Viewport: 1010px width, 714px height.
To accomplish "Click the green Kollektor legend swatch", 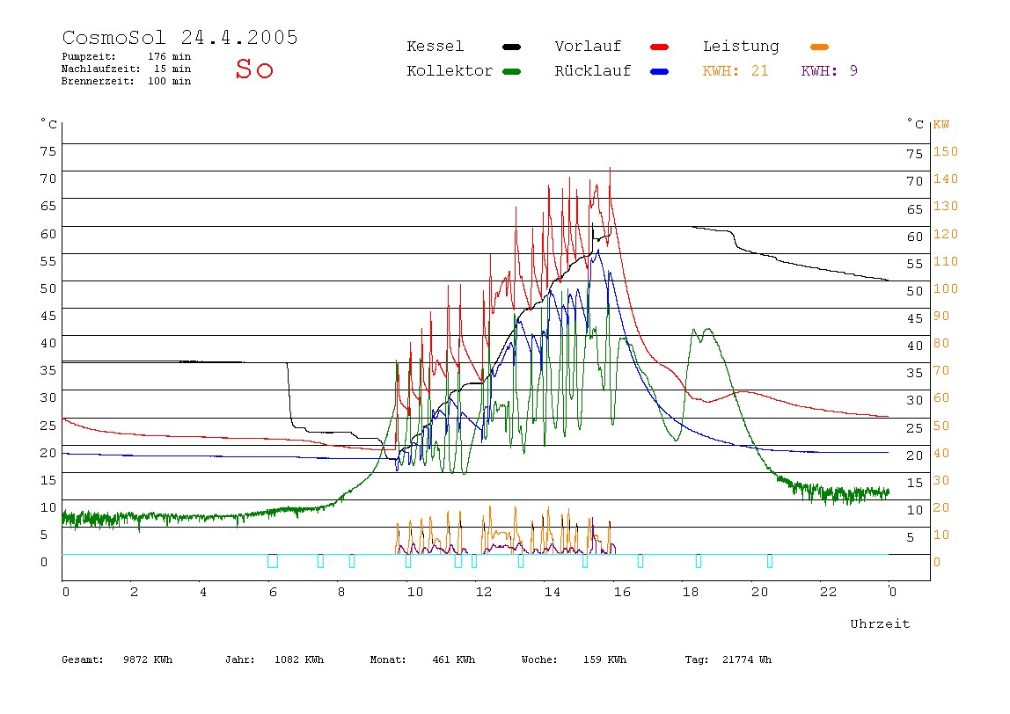I will pos(511,71).
